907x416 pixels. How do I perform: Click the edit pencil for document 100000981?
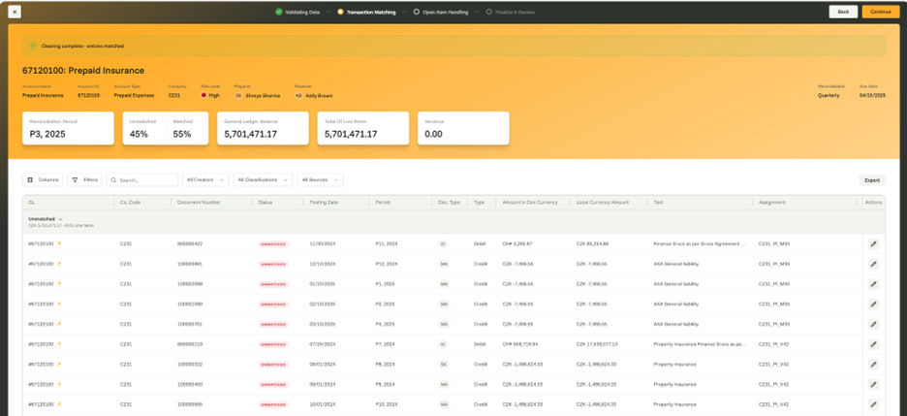872,264
